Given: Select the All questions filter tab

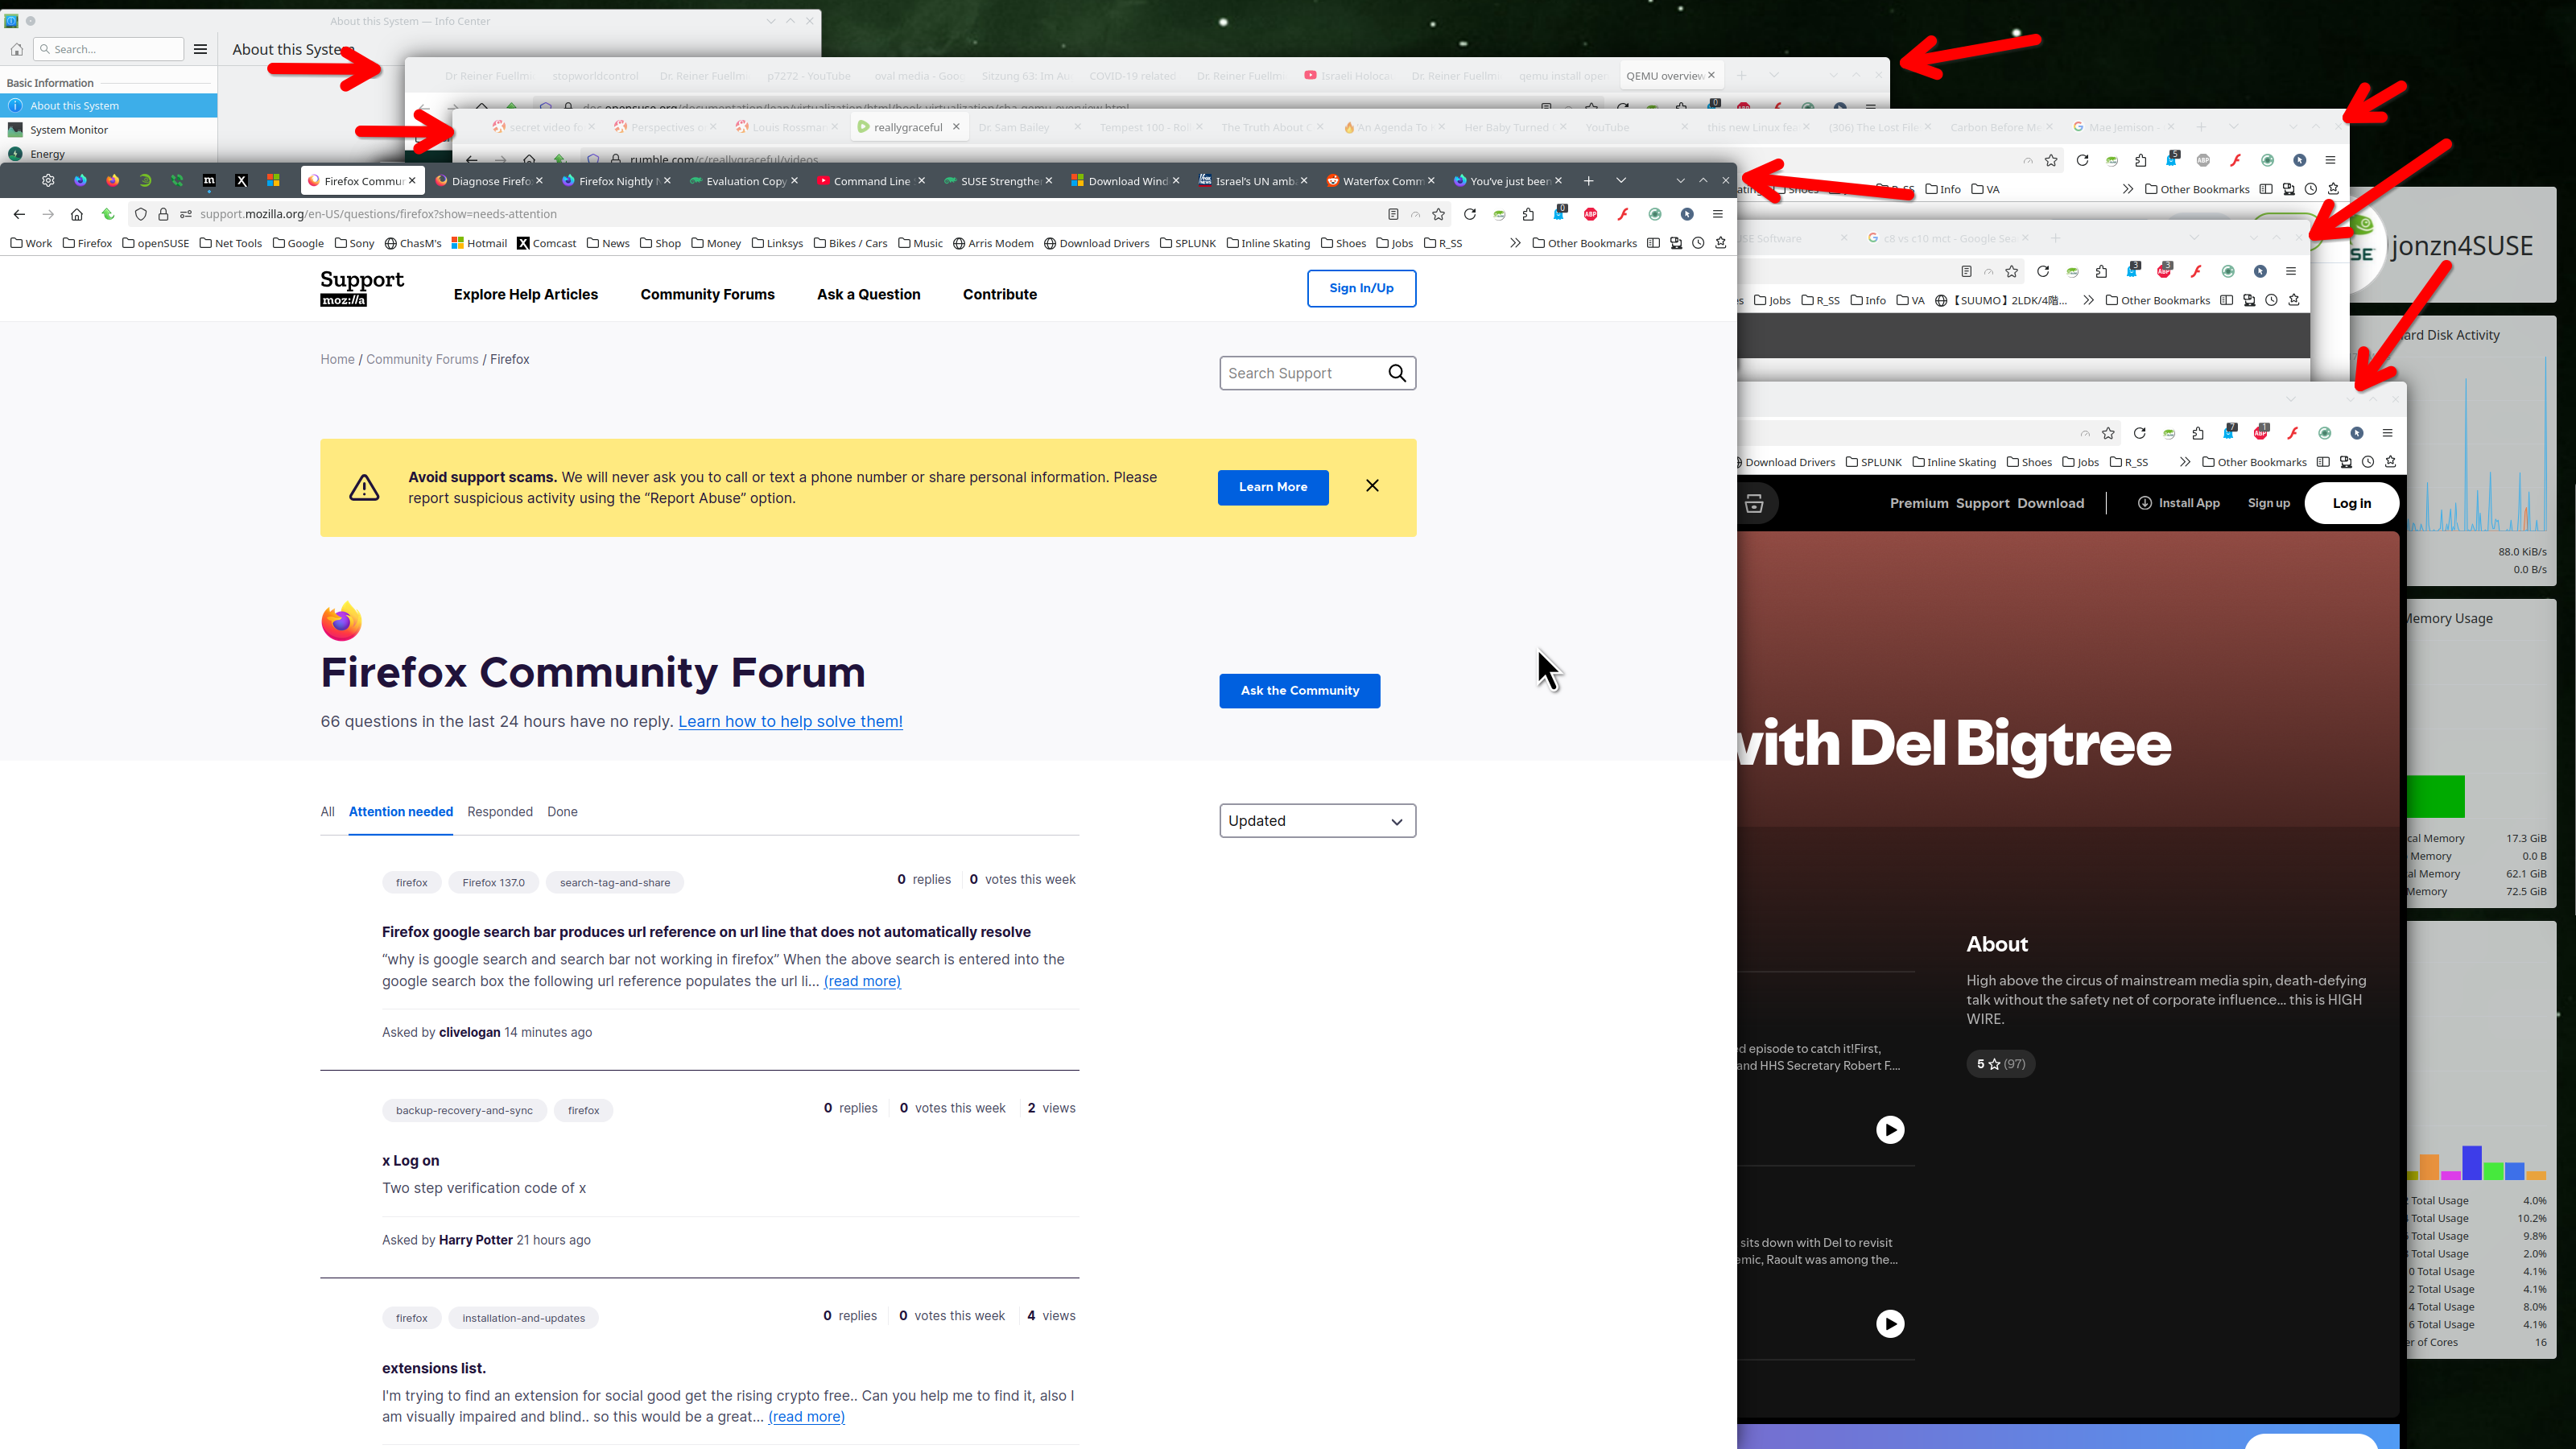Looking at the screenshot, I should click(x=327, y=812).
